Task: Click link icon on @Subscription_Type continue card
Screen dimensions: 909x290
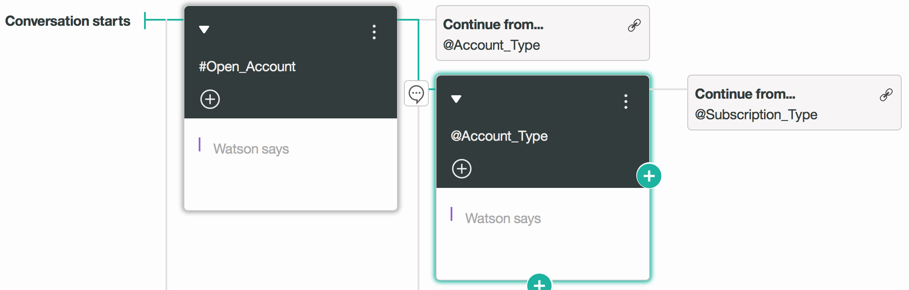Action: [886, 95]
